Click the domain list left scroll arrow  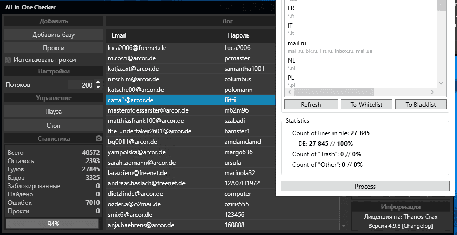[289, 92]
